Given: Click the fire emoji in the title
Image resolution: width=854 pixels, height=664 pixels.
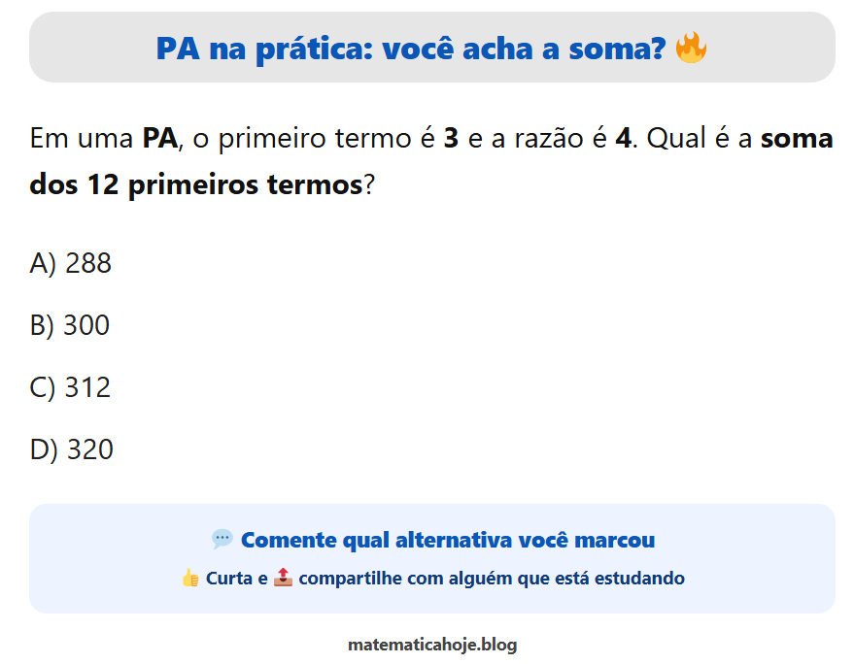Looking at the screenshot, I should (x=691, y=47).
